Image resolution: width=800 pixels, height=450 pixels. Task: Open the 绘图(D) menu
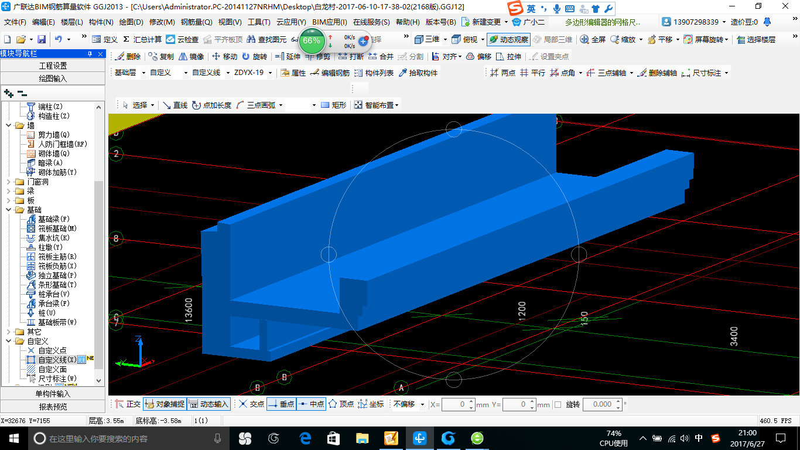(131, 22)
